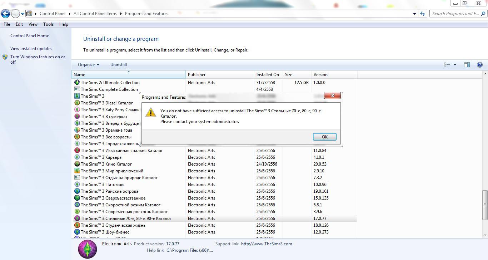The image size is (488, 260).
Task: Click The Sims 3 Вперед в будущее icon
Action: pos(77,123)
